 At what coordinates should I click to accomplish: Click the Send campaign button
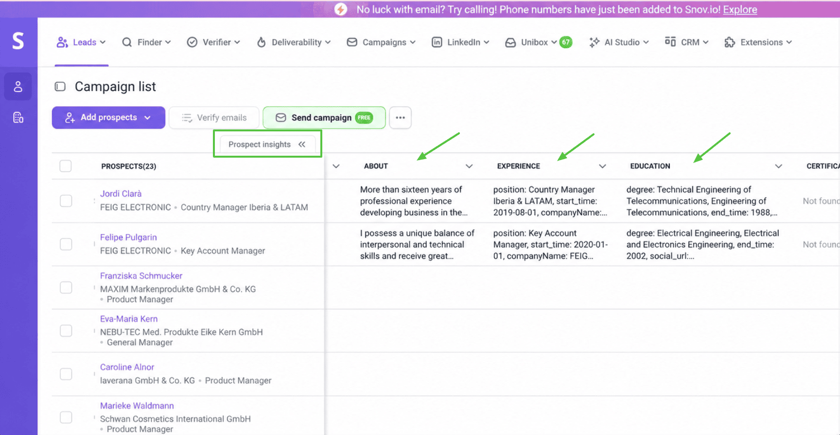[324, 118]
